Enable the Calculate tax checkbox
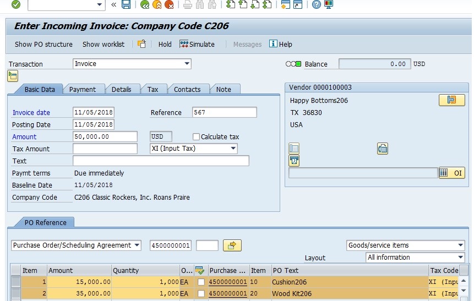The image size is (474, 301). (x=196, y=136)
